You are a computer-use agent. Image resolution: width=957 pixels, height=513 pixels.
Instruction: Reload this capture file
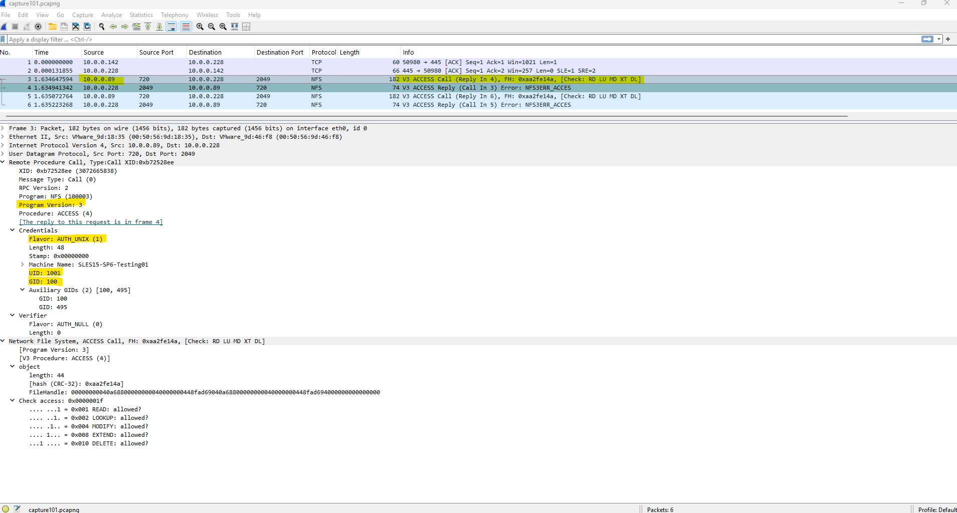[x=87, y=27]
